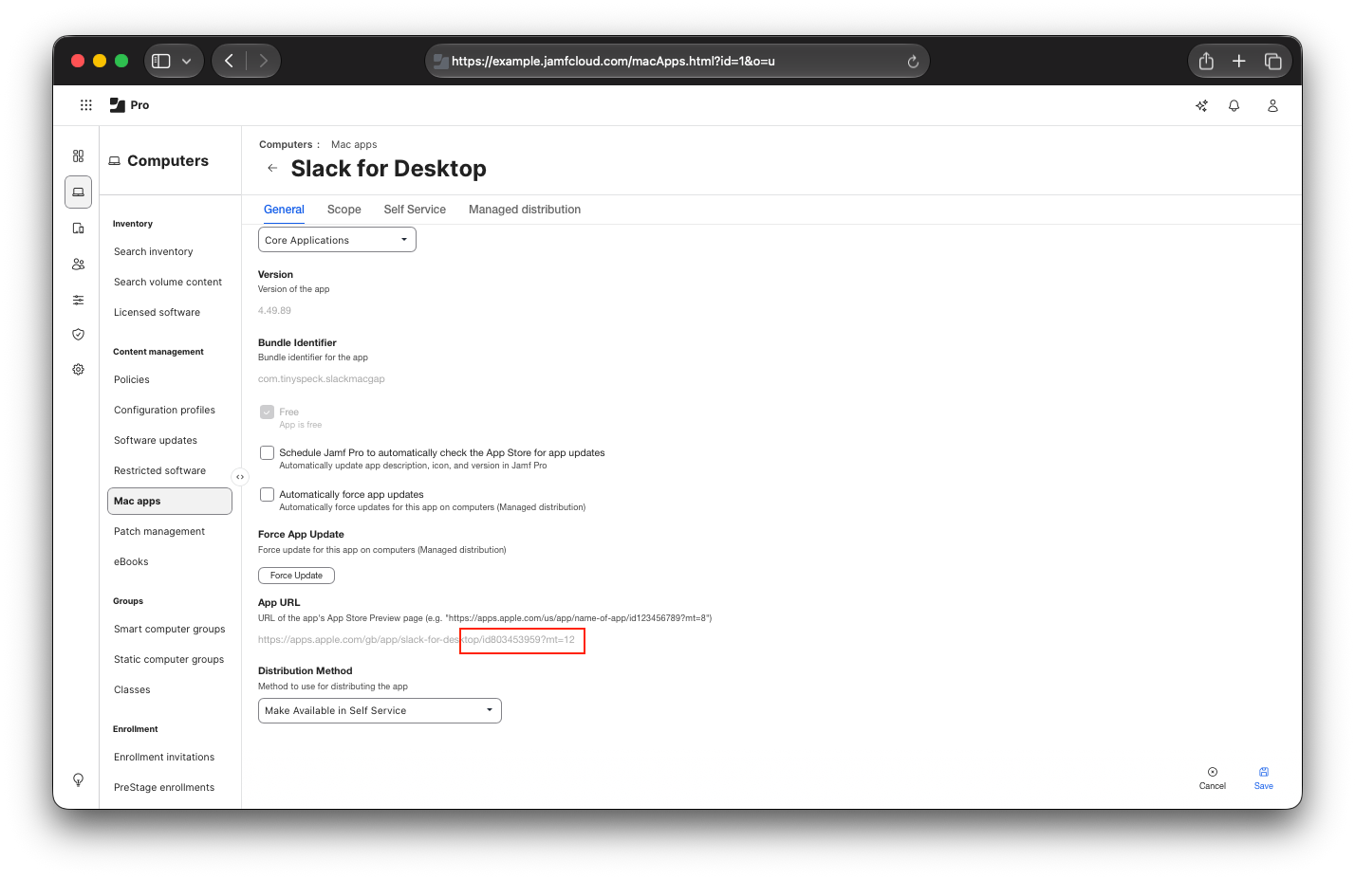Click the Computers breadcrumb link

286,145
